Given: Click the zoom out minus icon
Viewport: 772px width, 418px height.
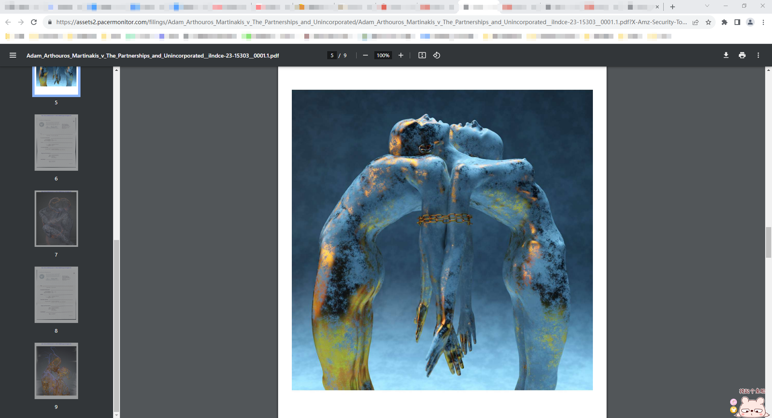Looking at the screenshot, I should click(365, 55).
